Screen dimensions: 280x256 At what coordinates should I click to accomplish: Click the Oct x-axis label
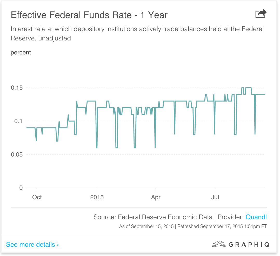(x=37, y=197)
